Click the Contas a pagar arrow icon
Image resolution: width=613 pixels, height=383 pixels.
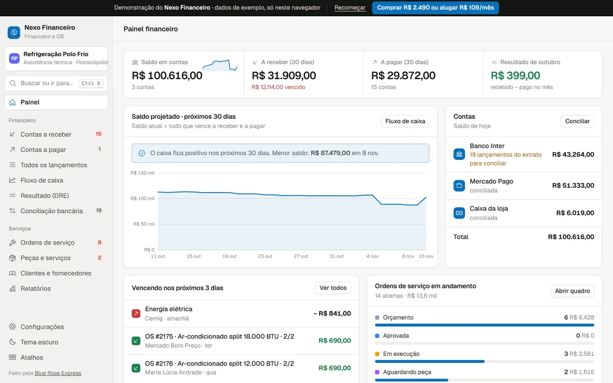[13, 150]
